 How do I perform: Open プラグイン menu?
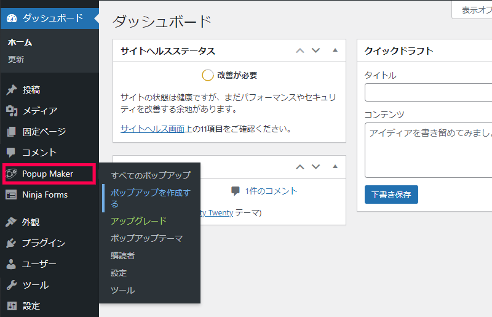point(50,243)
